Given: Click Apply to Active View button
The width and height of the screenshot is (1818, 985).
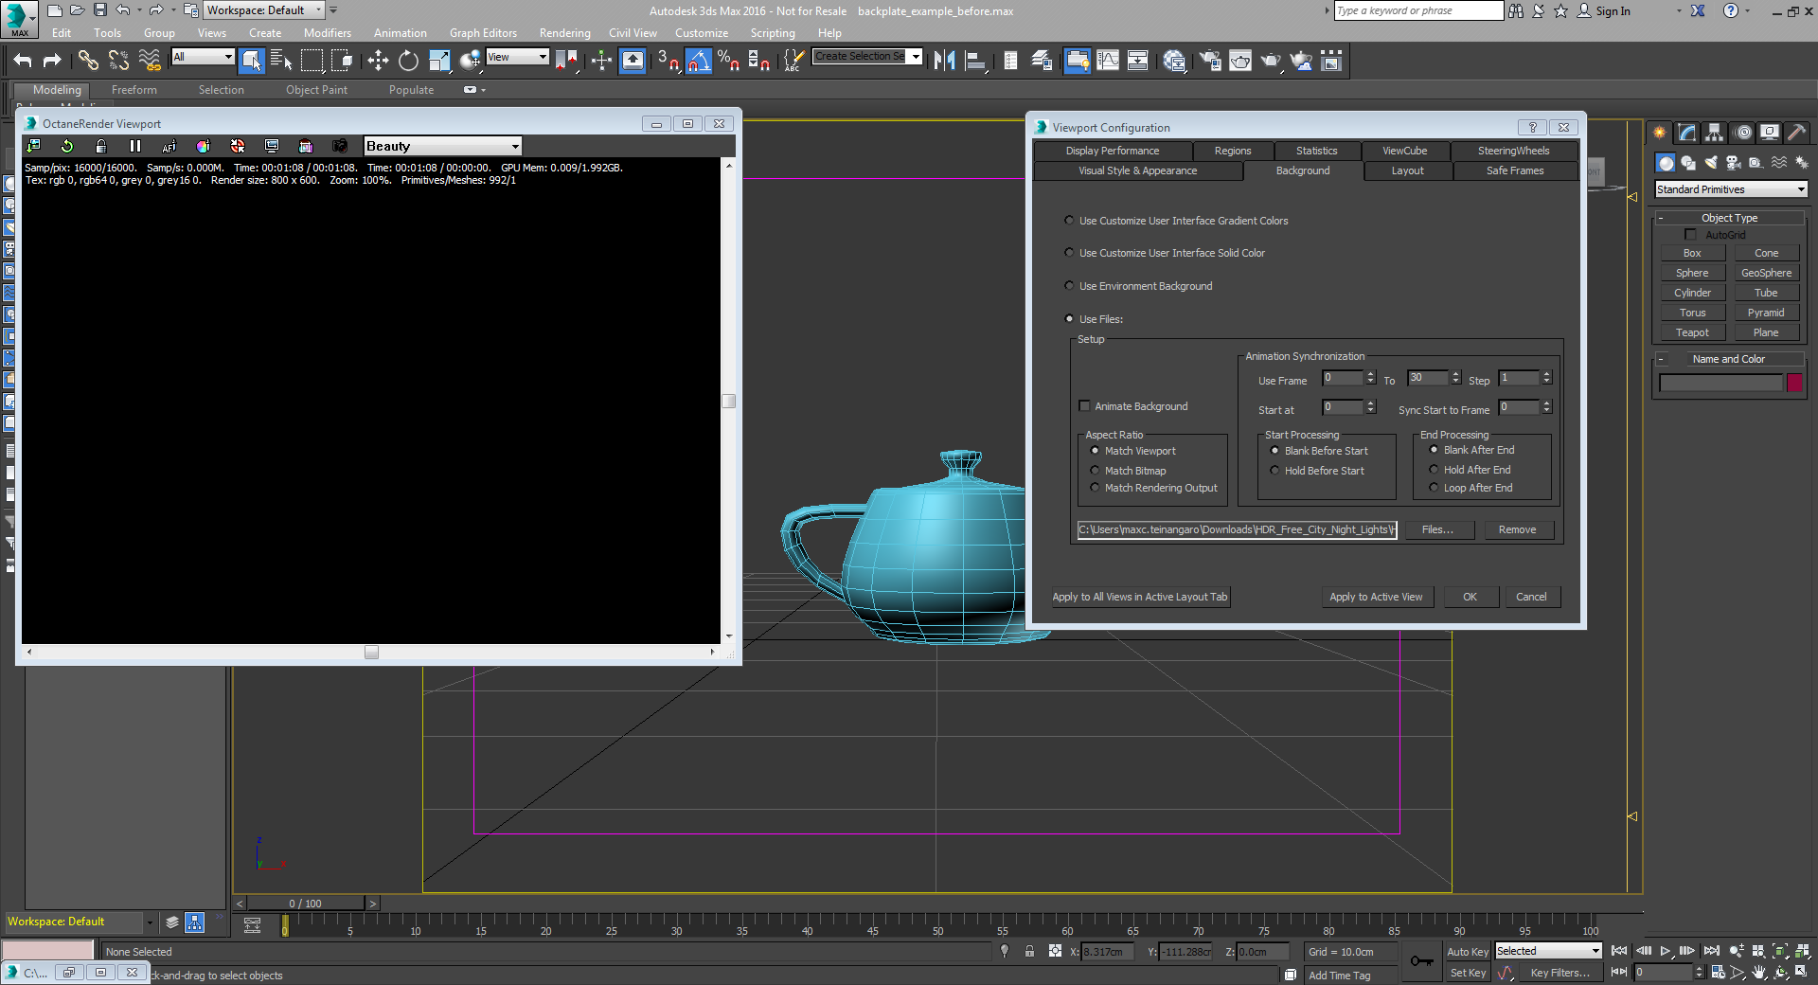Looking at the screenshot, I should pos(1376,597).
